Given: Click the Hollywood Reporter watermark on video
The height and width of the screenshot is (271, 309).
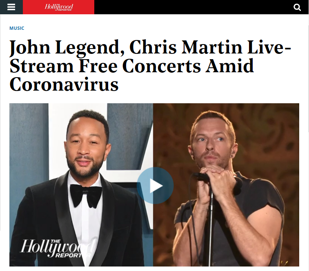Looking at the screenshot, I should tap(58, 248).
